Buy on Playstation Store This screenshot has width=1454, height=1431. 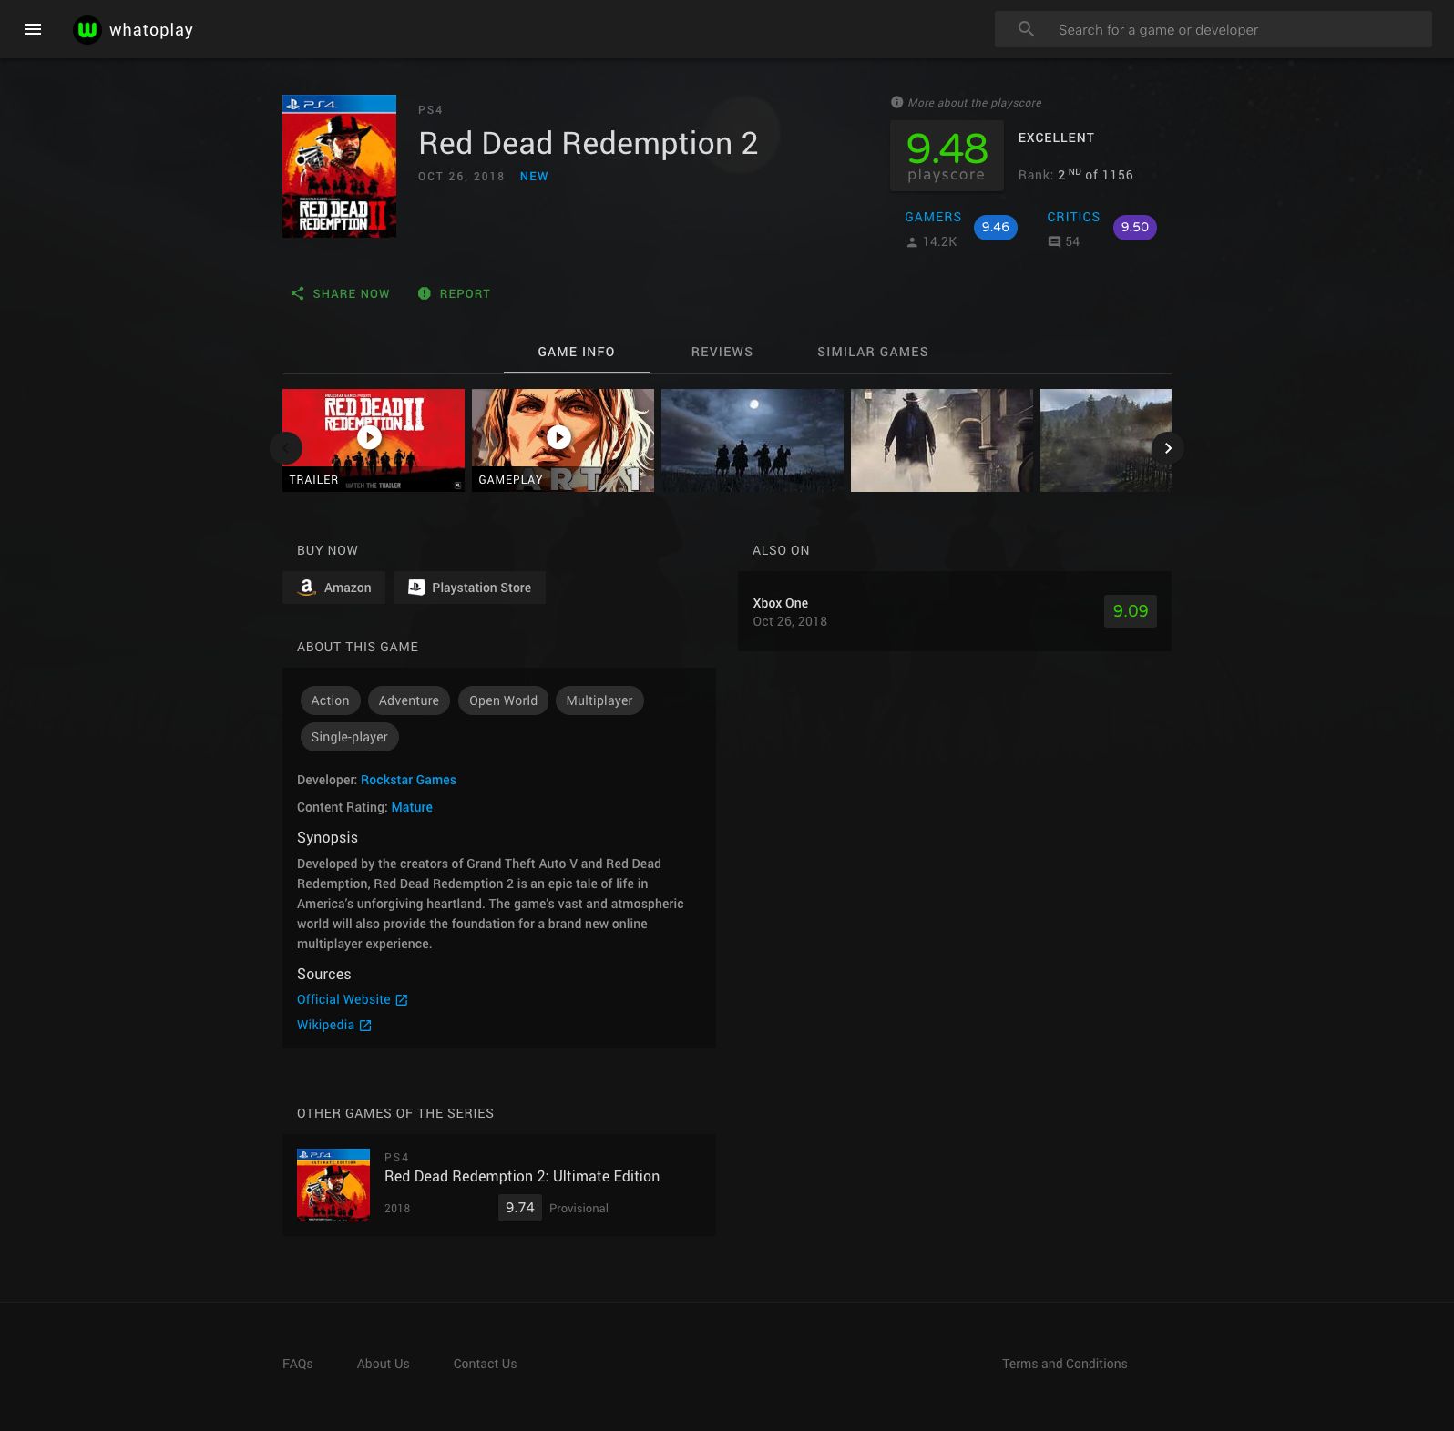(469, 588)
